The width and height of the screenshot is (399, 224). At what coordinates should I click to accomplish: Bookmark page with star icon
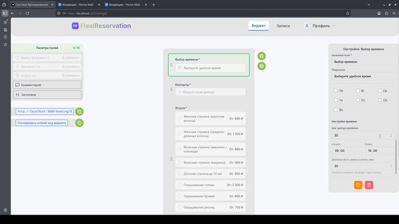(348, 13)
